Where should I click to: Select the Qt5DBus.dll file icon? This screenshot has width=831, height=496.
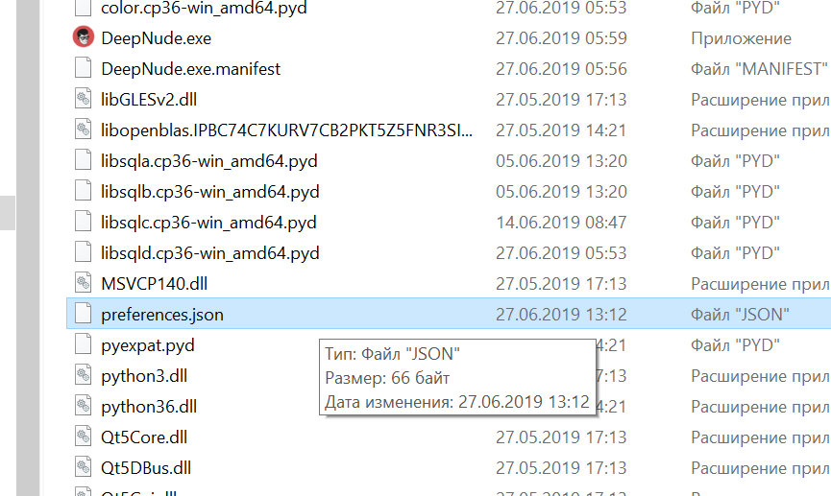point(84,467)
